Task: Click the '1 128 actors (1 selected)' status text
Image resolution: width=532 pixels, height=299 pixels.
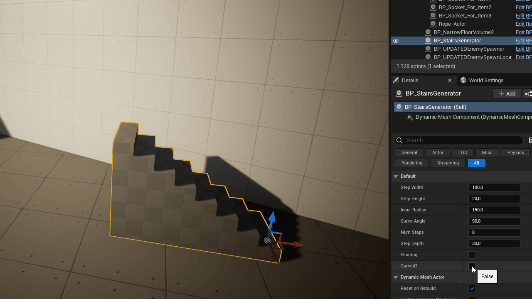Action: (426, 66)
